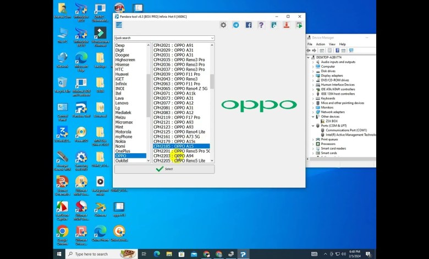Select the highlighted OPPO brand entry

pyautogui.click(x=130, y=155)
